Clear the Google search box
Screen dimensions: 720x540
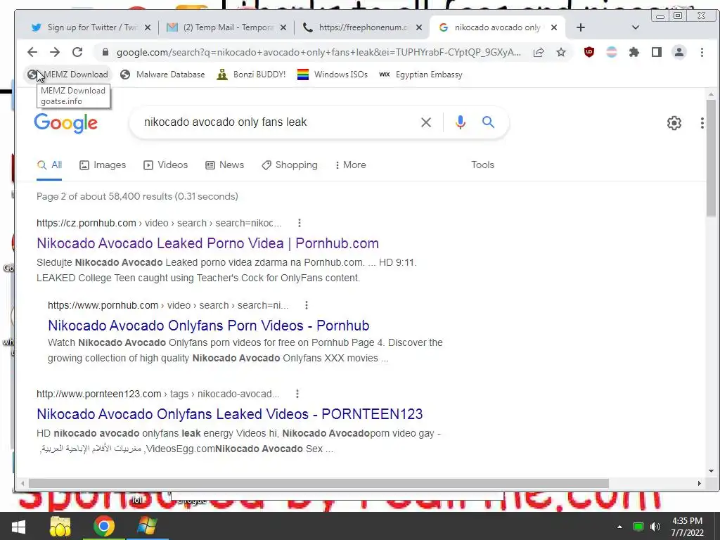426,122
